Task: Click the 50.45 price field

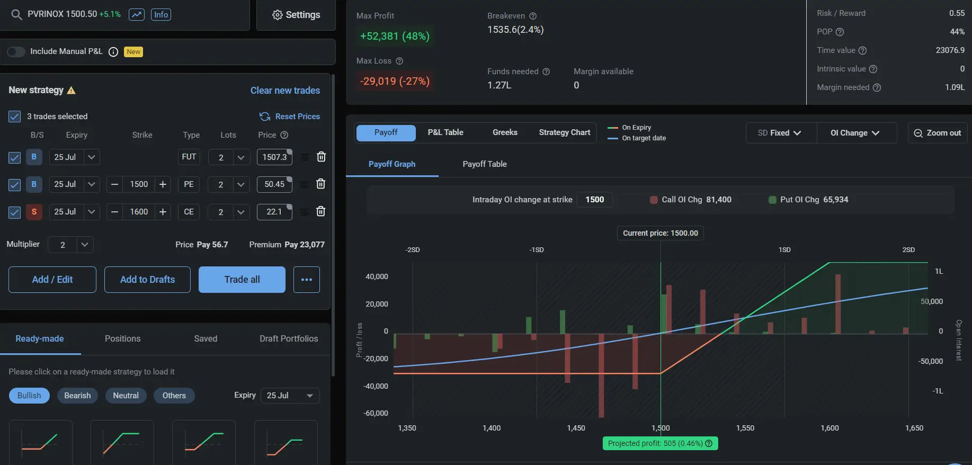Action: (274, 184)
